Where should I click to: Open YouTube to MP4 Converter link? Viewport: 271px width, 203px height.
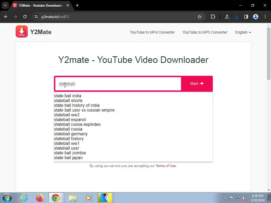coord(152,32)
